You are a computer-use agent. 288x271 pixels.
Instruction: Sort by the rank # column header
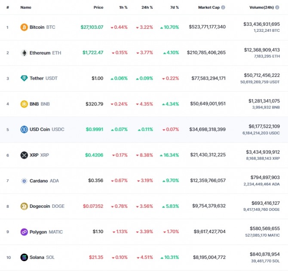pyautogui.click(x=7, y=8)
